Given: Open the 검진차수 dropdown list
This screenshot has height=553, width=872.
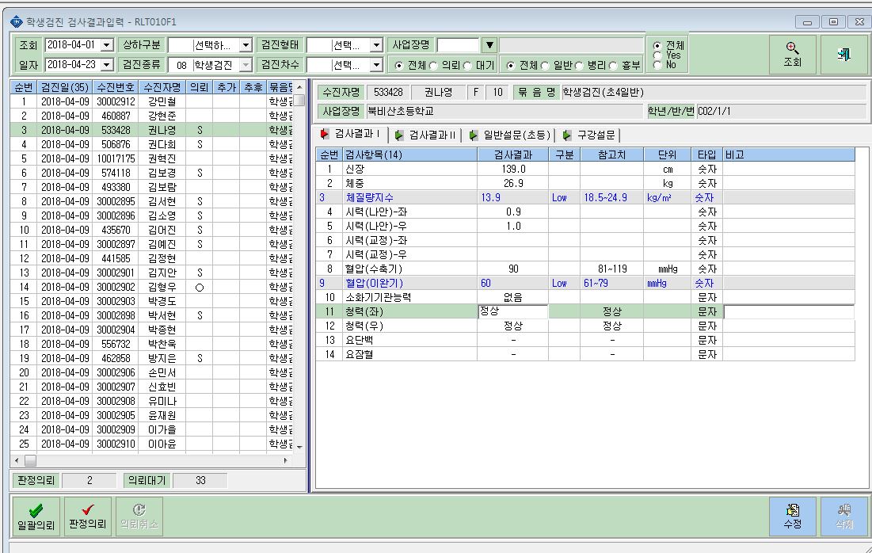Looking at the screenshot, I should (376, 65).
